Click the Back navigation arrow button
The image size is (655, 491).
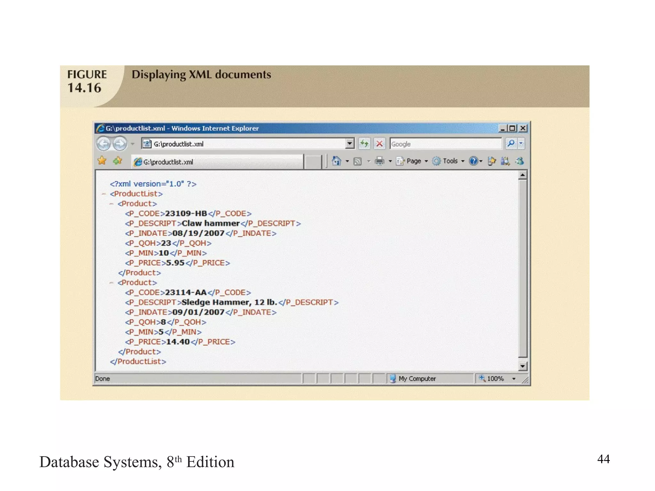(104, 144)
